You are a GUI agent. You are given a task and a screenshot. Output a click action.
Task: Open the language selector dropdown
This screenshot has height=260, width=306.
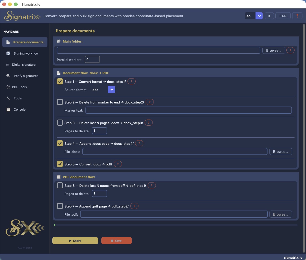point(259,16)
